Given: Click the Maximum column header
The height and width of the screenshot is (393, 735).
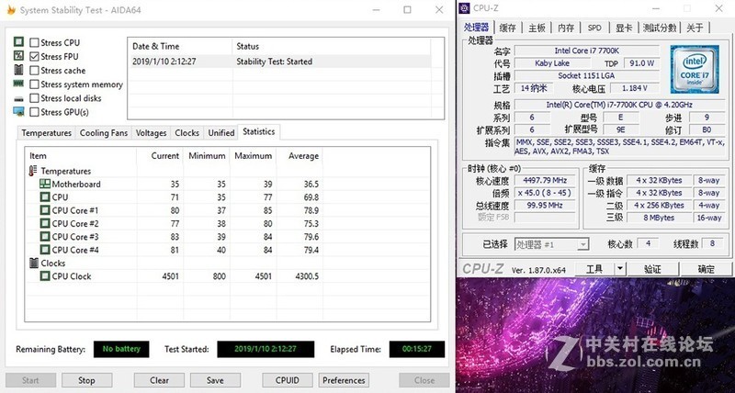Looking at the screenshot, I should click(x=253, y=155).
